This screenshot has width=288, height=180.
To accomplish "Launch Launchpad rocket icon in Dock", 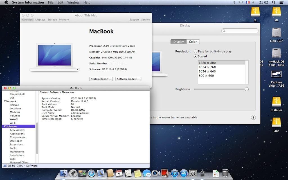I will (x=73, y=173).
